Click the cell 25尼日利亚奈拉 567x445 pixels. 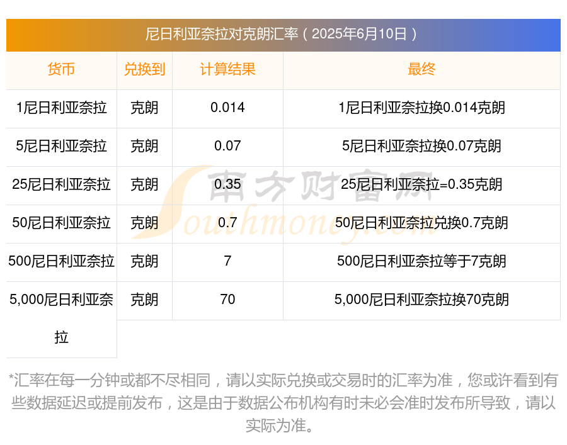pos(61,184)
